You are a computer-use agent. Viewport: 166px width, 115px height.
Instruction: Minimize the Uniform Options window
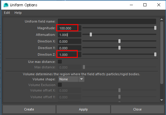click(x=131, y=5)
